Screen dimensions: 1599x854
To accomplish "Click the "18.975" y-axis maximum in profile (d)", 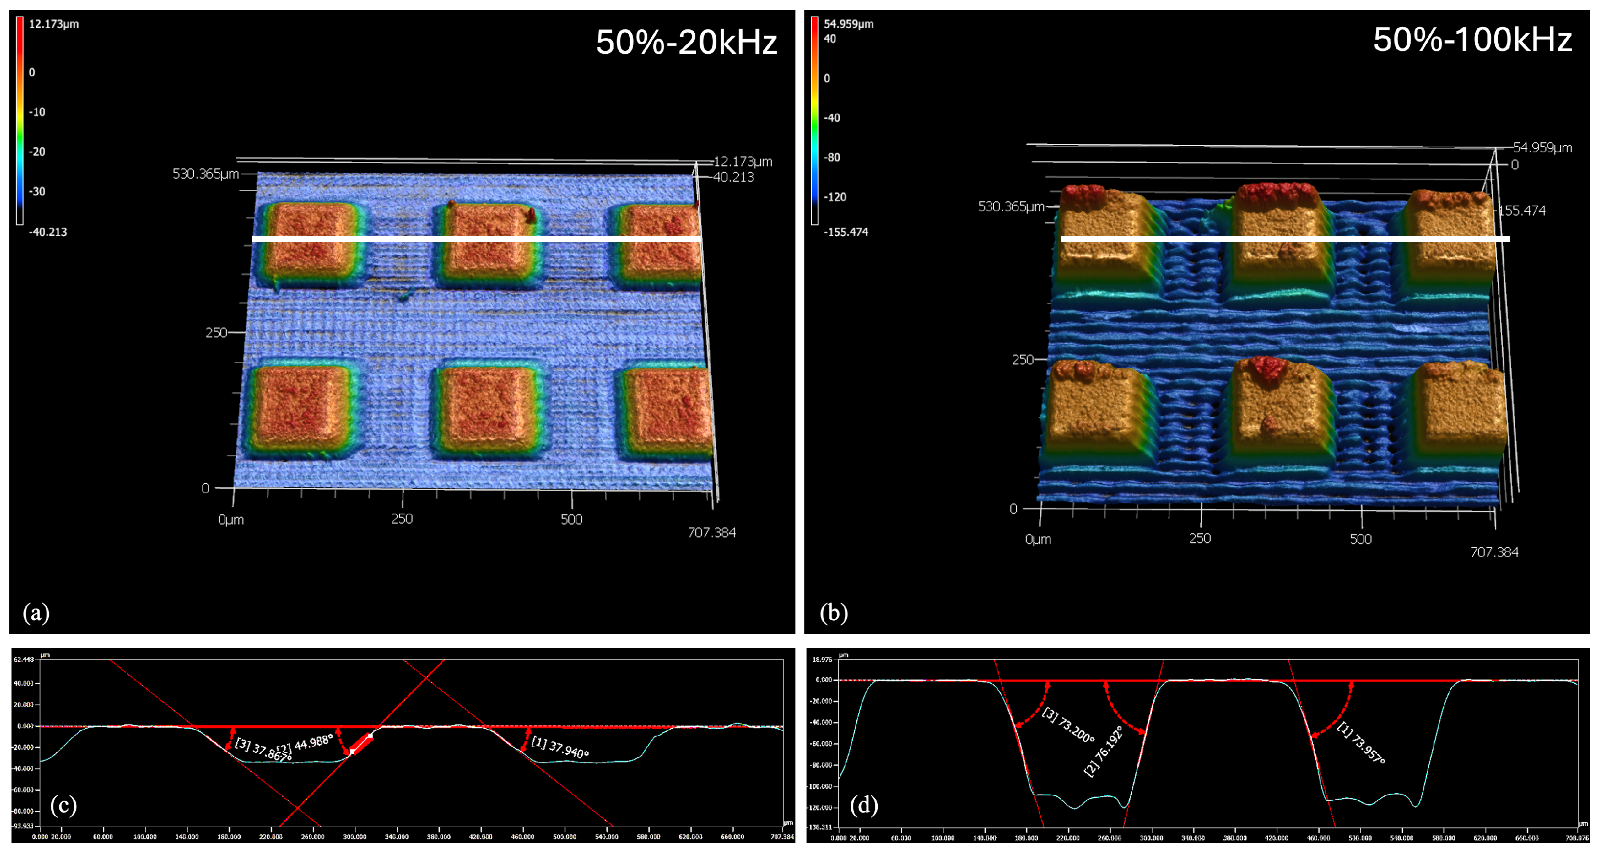I will 822,659.
